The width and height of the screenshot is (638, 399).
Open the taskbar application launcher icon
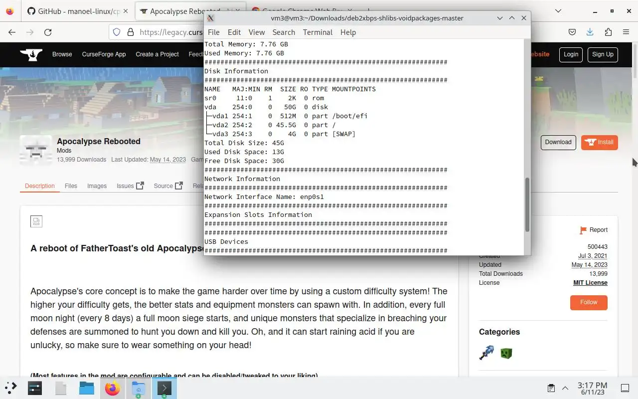(x=10, y=388)
